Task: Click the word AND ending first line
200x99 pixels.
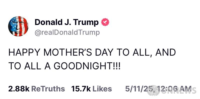Action: click(x=165, y=52)
